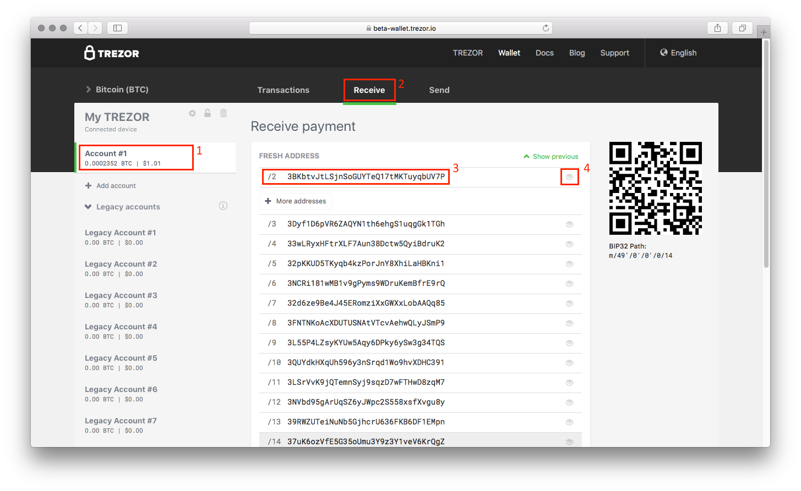Viewport: 801px width, 491px height.
Task: Select Legacy Account #1
Action: [x=121, y=237]
